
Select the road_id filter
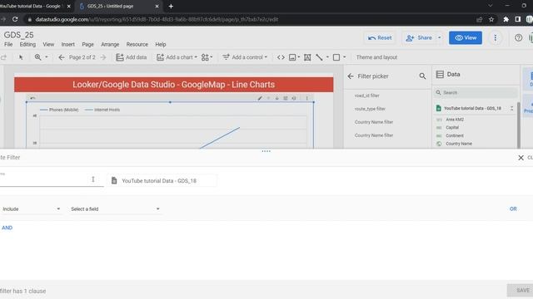[x=366, y=96]
